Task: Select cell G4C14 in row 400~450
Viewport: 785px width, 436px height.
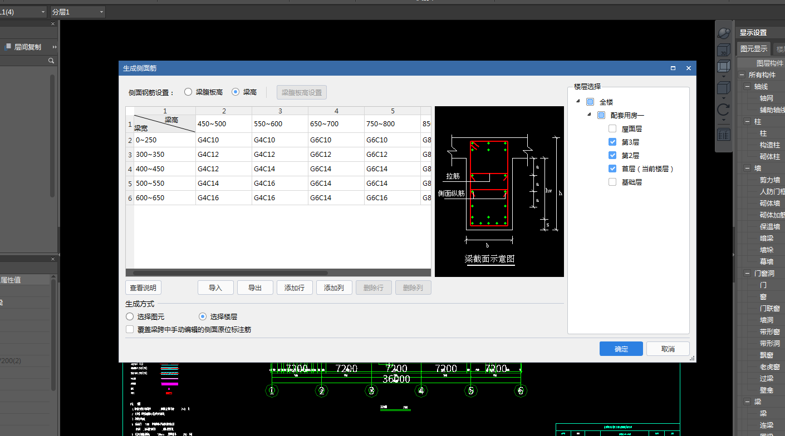Action: coord(280,169)
